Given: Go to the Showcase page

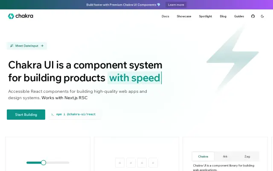Looking at the screenshot, I should pyautogui.click(x=184, y=16).
